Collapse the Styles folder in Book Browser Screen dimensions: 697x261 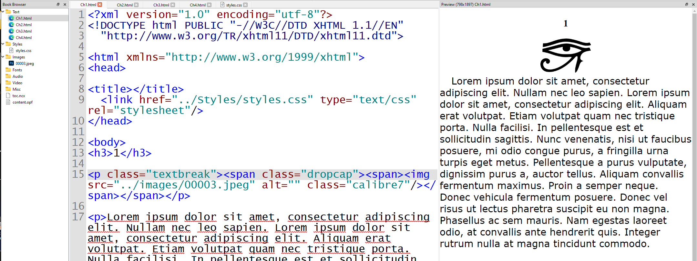coord(3,44)
